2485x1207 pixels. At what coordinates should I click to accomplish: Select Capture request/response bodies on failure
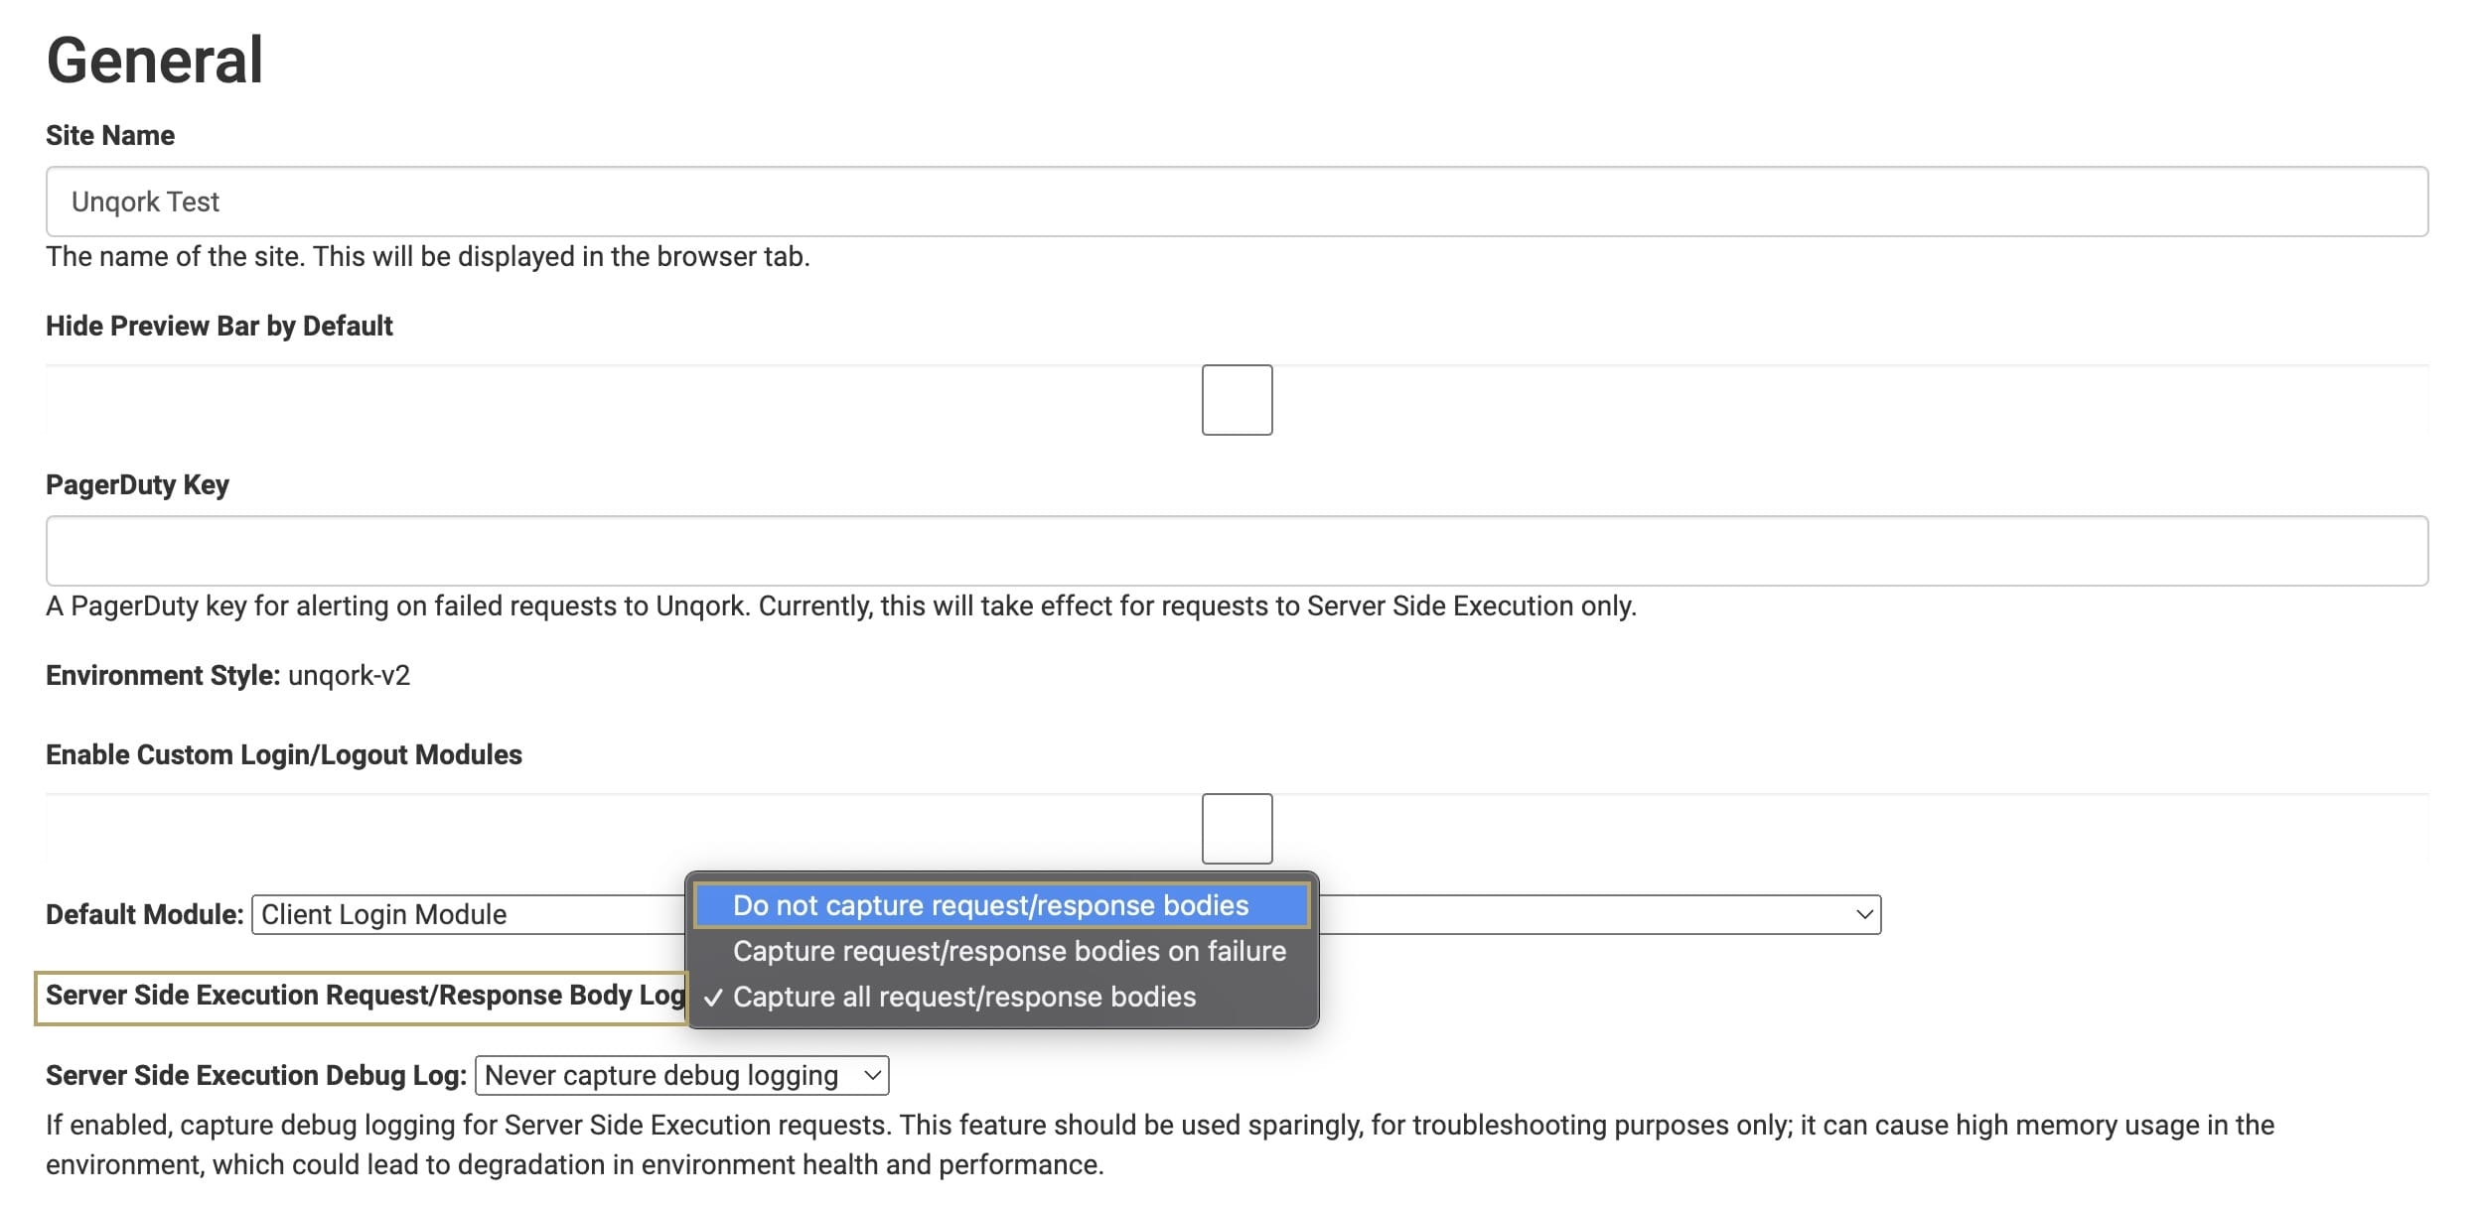[x=1001, y=951]
